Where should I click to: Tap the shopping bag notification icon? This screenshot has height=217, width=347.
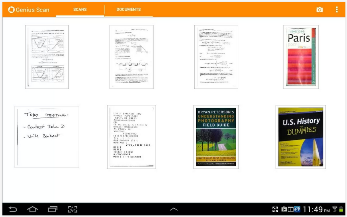coord(284,209)
